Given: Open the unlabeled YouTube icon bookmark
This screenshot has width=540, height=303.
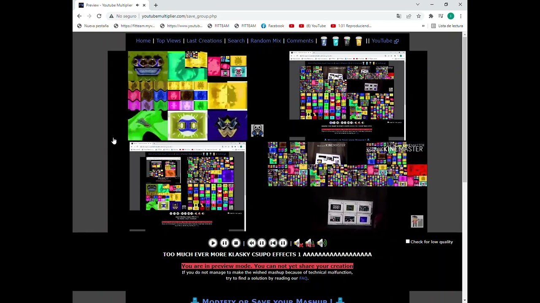Looking at the screenshot, I should [292, 26].
